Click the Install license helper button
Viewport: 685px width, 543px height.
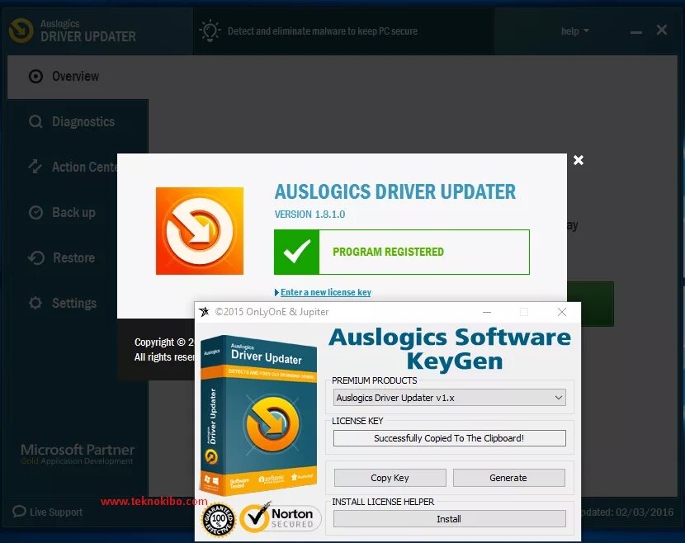pos(450,519)
